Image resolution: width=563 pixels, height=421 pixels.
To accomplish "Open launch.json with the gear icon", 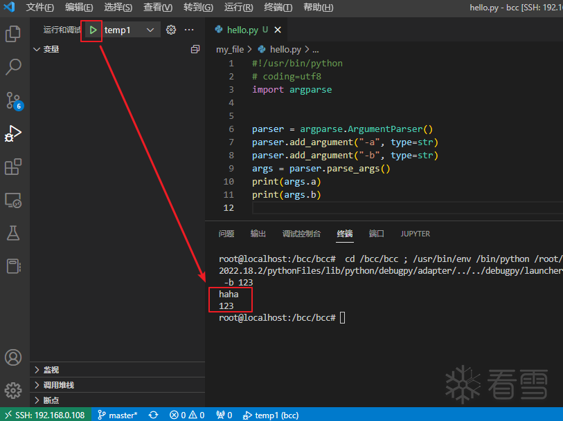I will [x=171, y=30].
